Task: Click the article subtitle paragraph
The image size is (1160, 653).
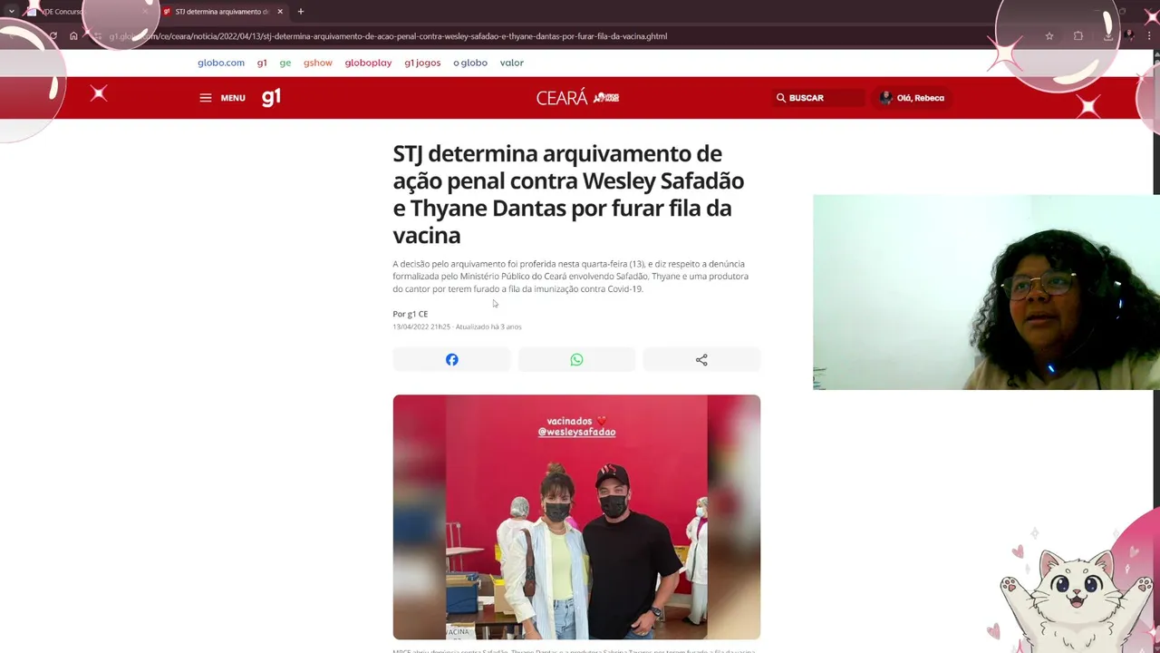Action: 570,277
